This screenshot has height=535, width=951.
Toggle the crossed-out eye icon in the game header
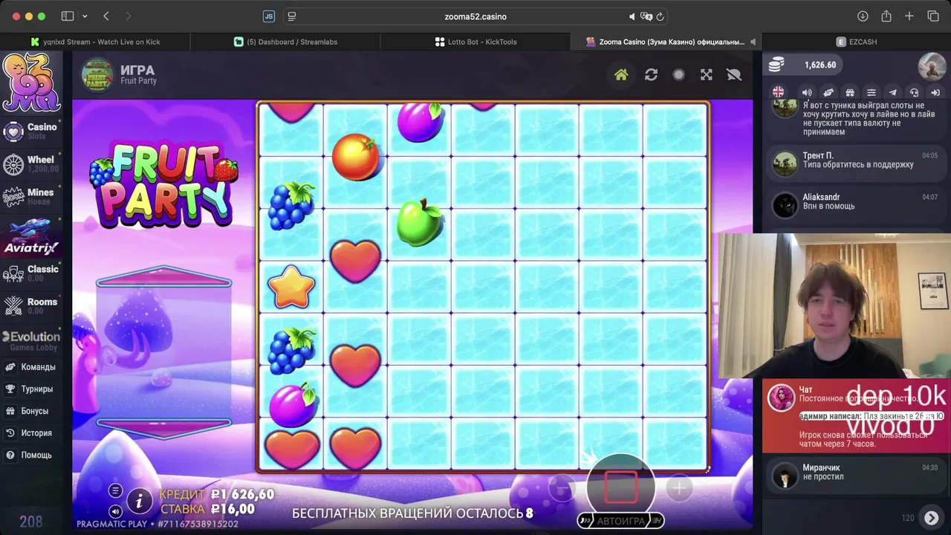tap(734, 74)
